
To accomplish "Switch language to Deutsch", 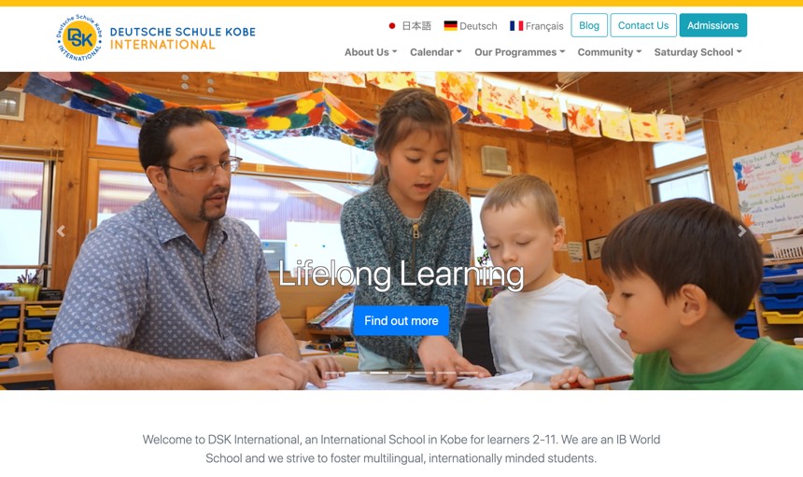I will point(478,26).
